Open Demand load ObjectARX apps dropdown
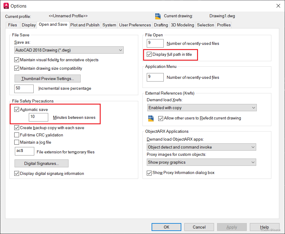This screenshot has width=285, height=234. (201, 147)
